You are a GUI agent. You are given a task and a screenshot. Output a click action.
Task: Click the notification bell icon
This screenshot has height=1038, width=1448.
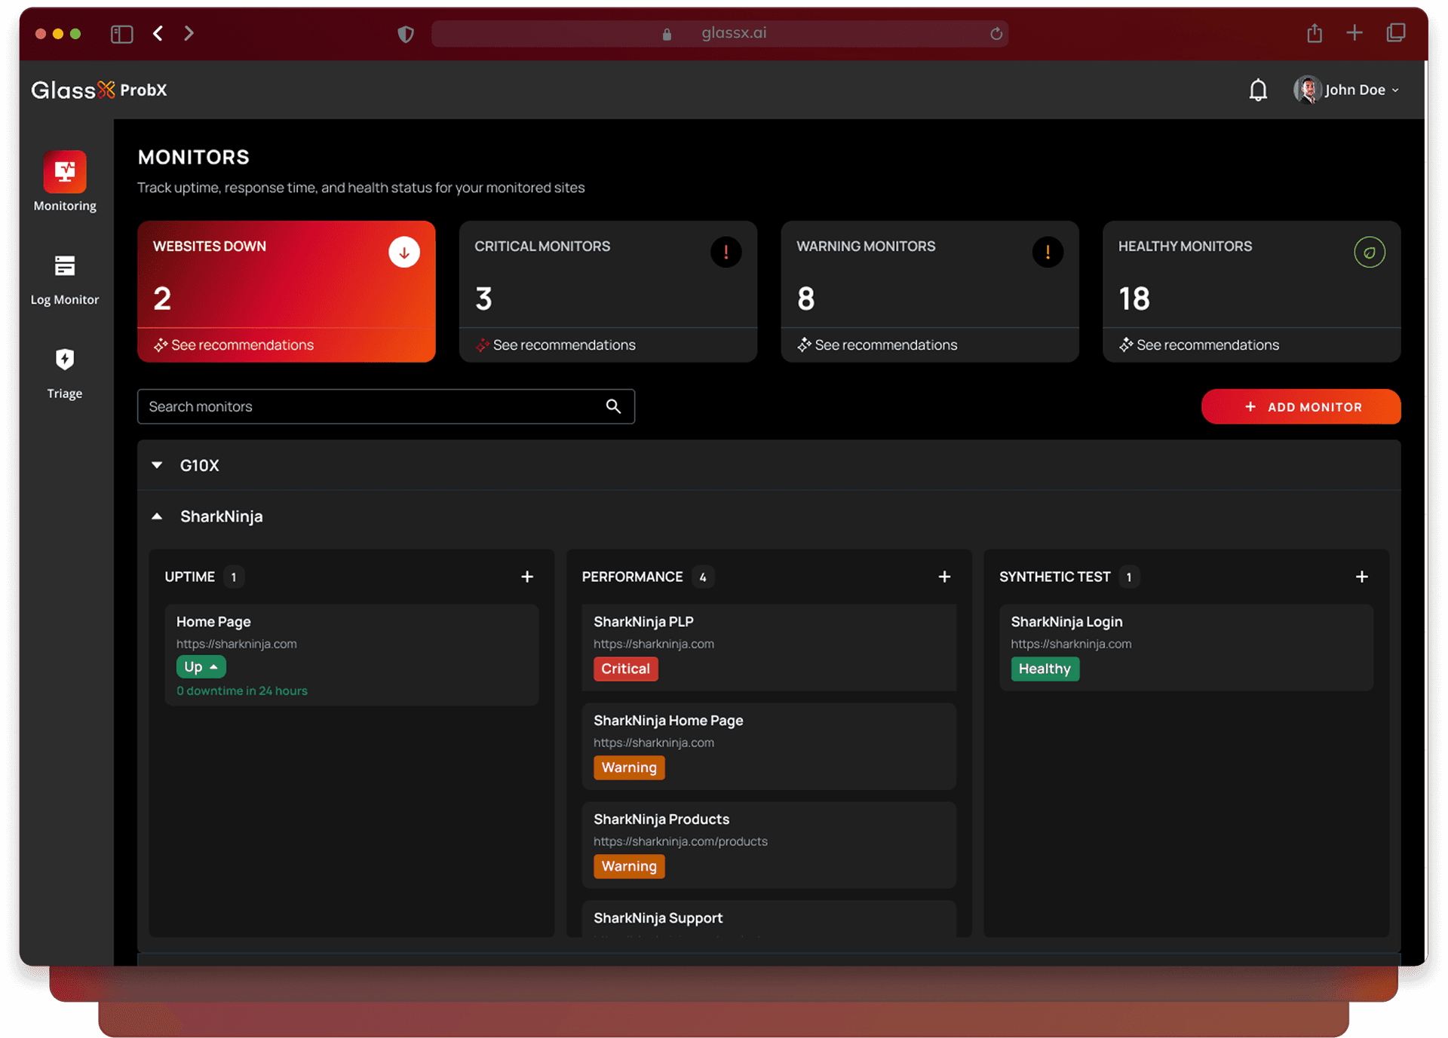click(x=1258, y=89)
